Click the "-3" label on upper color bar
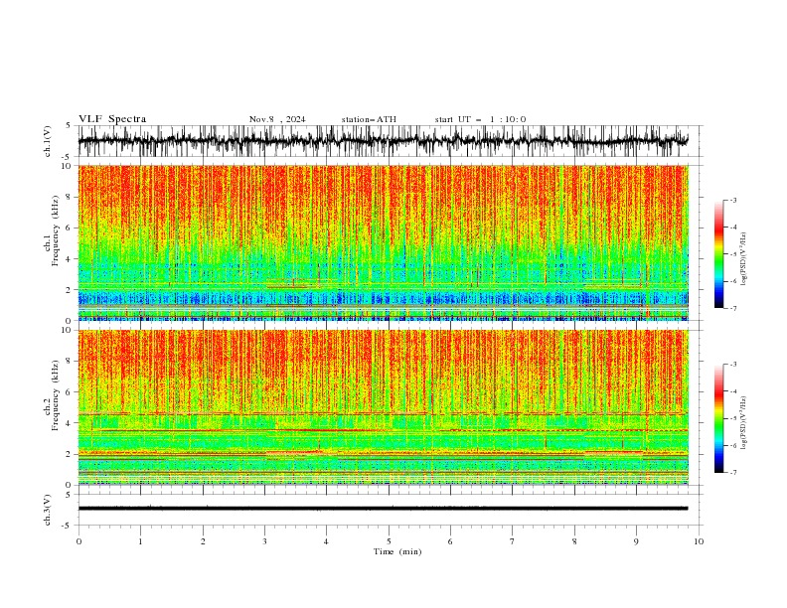787x608 pixels. tap(732, 200)
